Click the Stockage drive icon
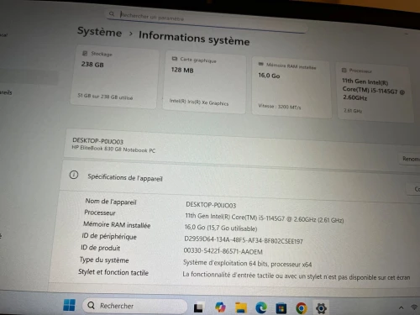The height and width of the screenshot is (315, 420). tap(85, 53)
